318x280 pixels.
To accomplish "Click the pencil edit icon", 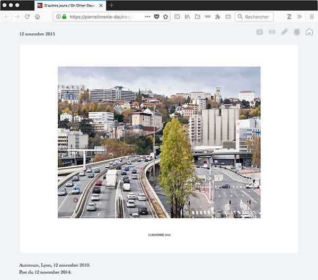I will [x=285, y=32].
